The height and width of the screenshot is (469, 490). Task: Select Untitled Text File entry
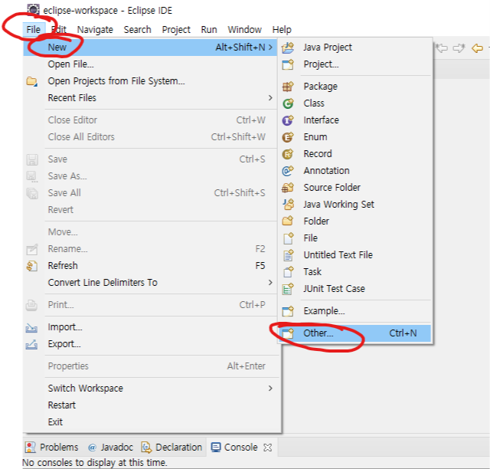[355, 255]
